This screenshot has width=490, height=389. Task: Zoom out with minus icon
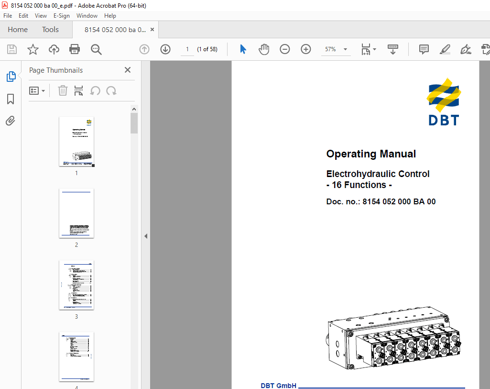click(x=285, y=49)
